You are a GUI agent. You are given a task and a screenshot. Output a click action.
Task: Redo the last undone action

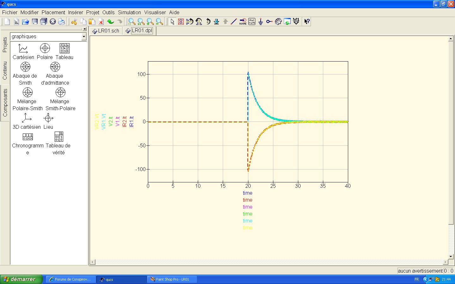point(119,21)
